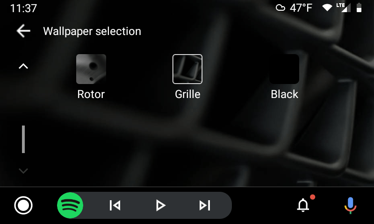Tap the home circle button

pyautogui.click(x=23, y=205)
